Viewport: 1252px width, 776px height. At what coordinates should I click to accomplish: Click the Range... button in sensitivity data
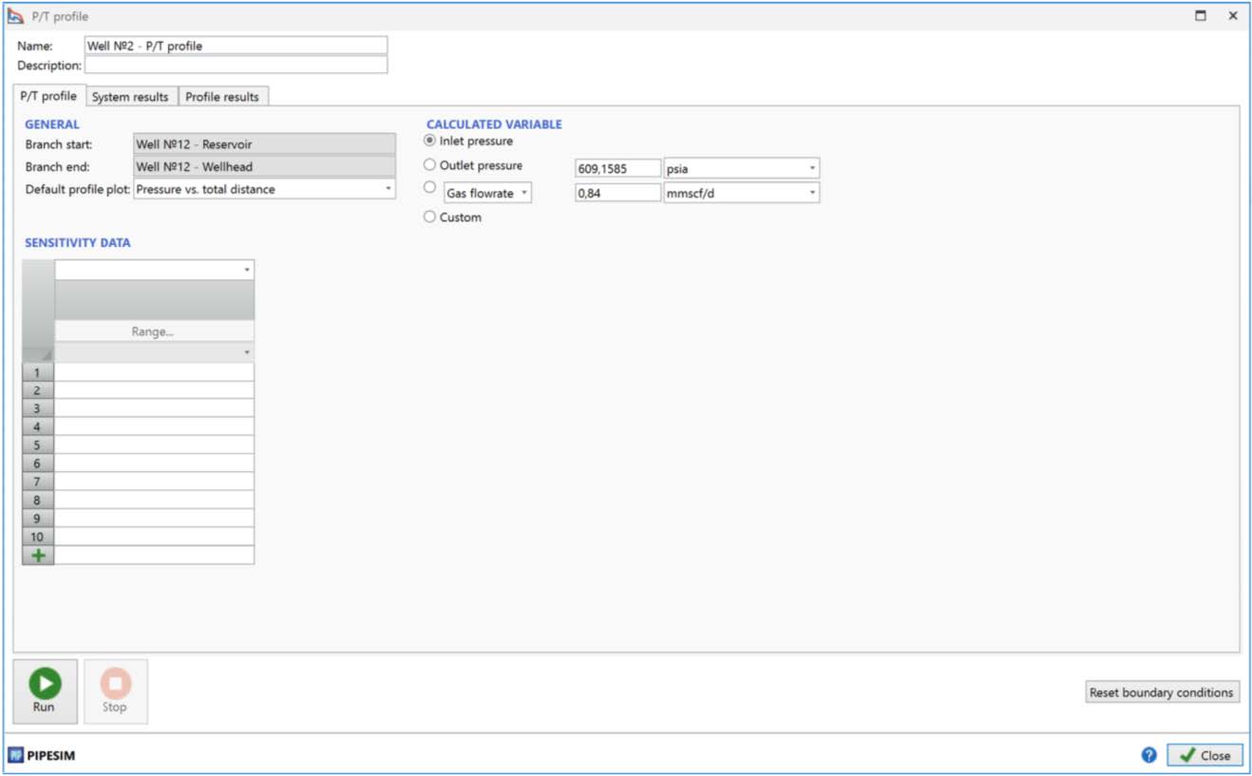pyautogui.click(x=153, y=331)
